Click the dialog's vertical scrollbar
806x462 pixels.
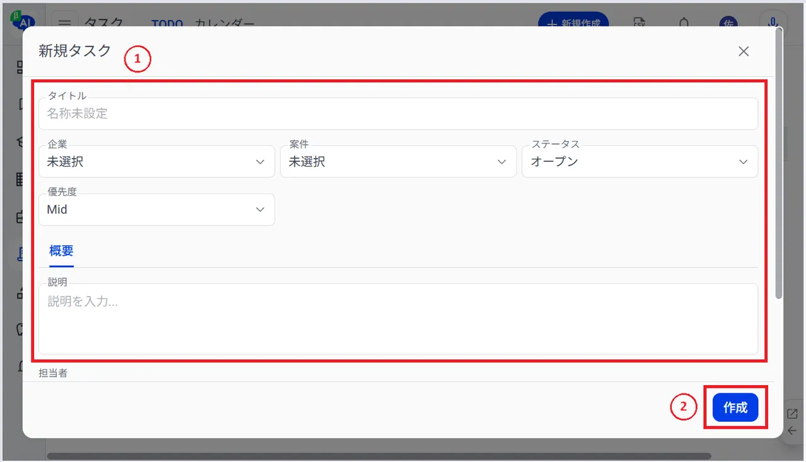click(779, 164)
